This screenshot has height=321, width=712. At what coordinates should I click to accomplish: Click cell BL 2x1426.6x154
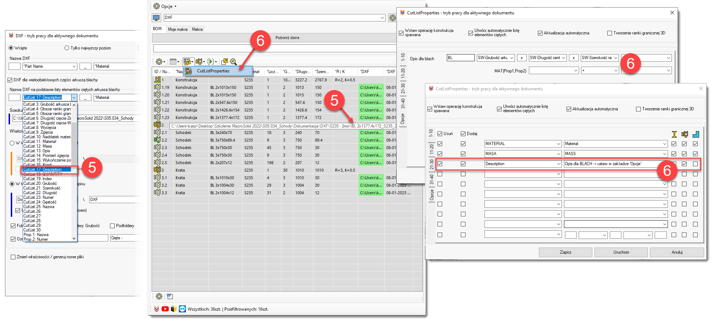coord(225,110)
